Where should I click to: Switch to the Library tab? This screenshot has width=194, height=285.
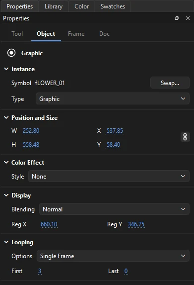[54, 6]
